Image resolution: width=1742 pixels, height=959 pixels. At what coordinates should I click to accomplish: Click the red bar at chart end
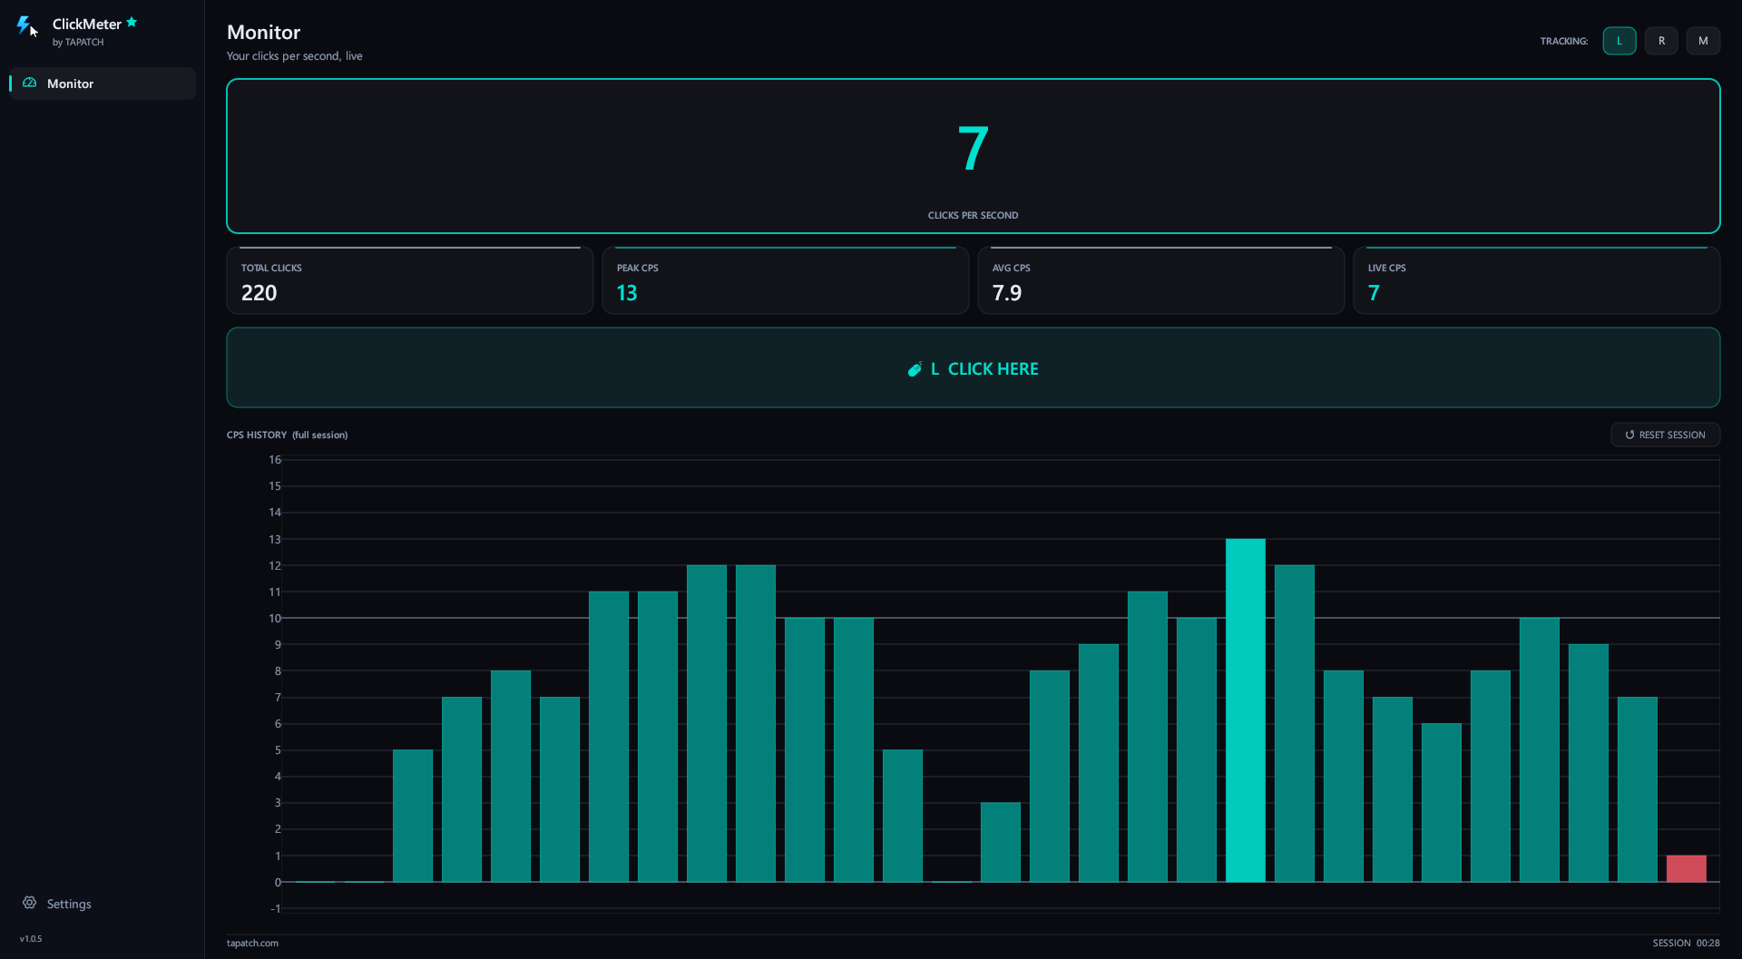[x=1686, y=868]
